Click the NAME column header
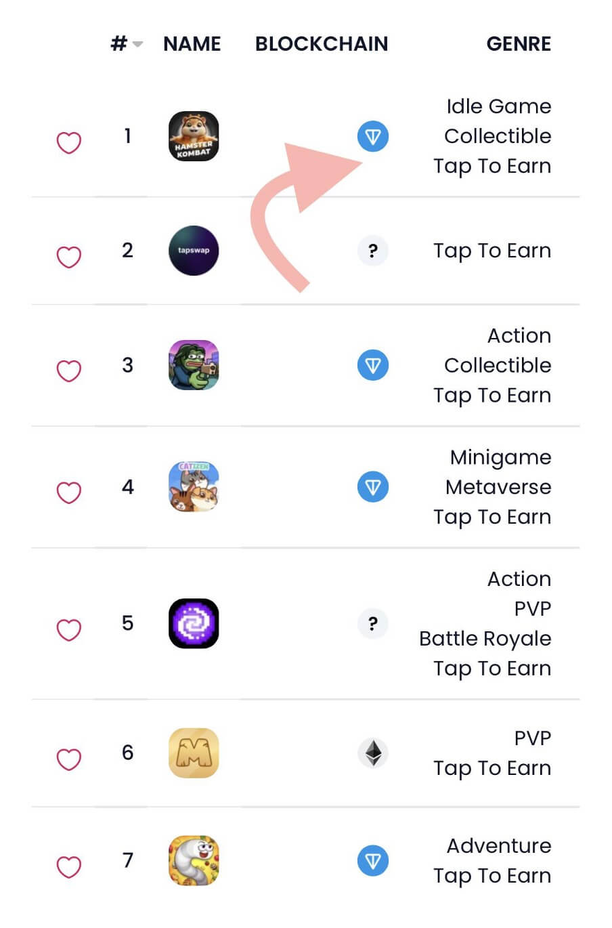612x928 pixels. (x=192, y=44)
